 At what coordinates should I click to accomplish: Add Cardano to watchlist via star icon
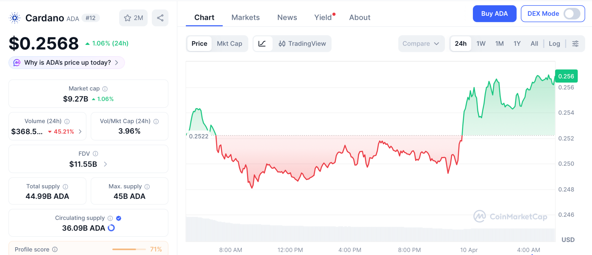[x=127, y=18]
